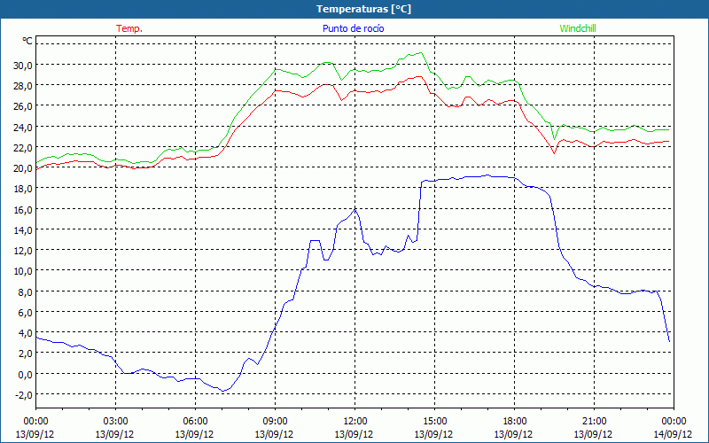The image size is (709, 443).
Task: Click the '4,0' y-axis value
Action: click(25, 333)
